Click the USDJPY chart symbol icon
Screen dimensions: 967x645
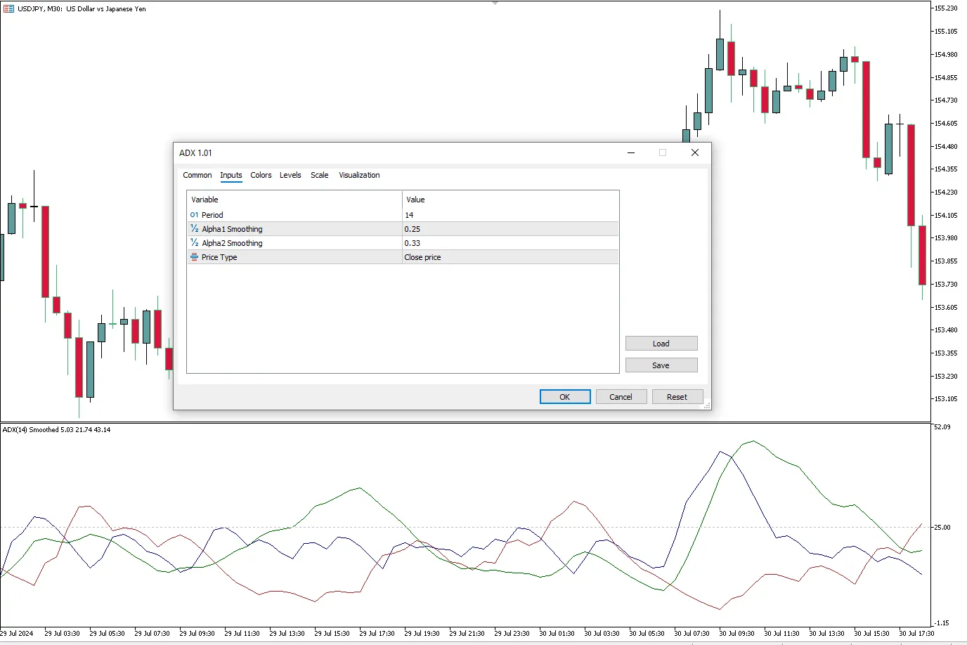pyautogui.click(x=8, y=9)
